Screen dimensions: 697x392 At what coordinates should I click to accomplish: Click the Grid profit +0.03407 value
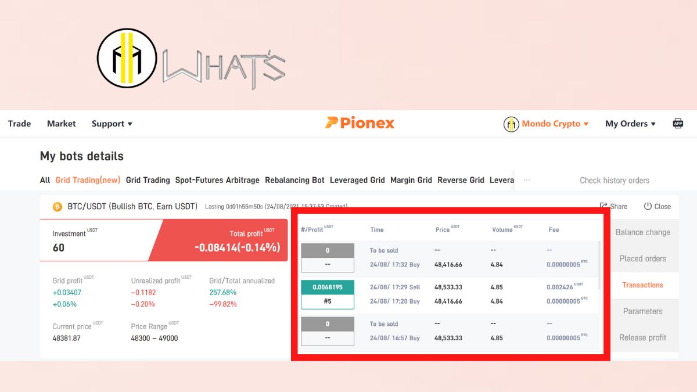(x=68, y=292)
